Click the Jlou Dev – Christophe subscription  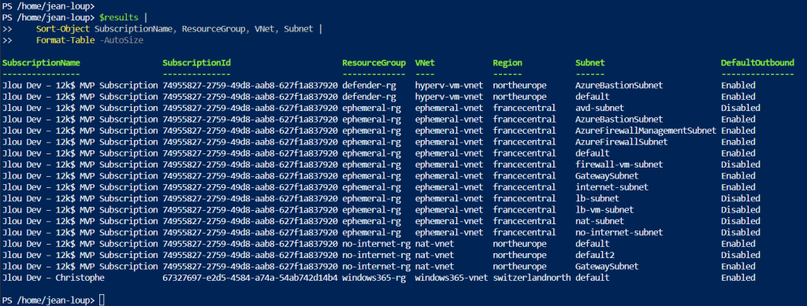pyautogui.click(x=53, y=278)
